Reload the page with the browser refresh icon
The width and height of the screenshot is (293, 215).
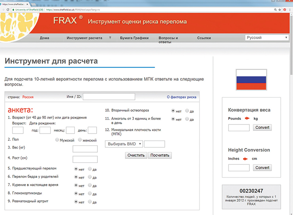tap(8, 10)
